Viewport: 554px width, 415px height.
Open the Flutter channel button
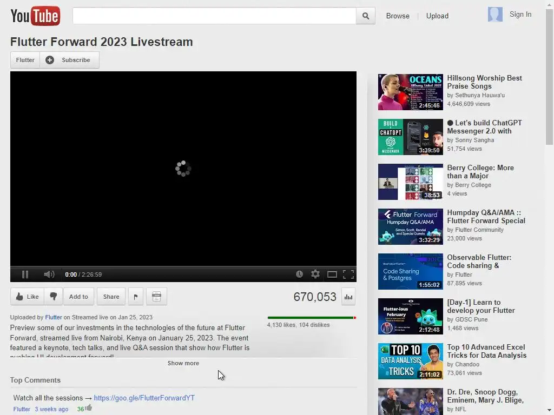click(x=25, y=60)
